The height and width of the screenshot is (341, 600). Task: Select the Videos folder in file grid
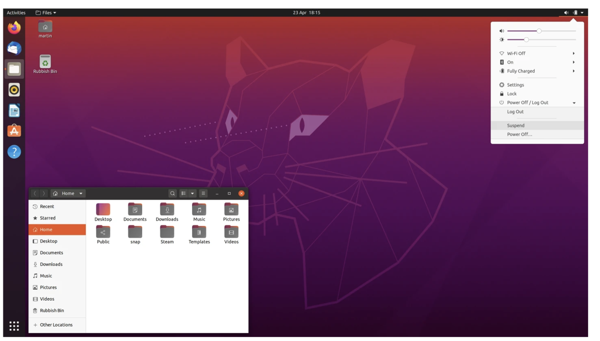point(231,235)
